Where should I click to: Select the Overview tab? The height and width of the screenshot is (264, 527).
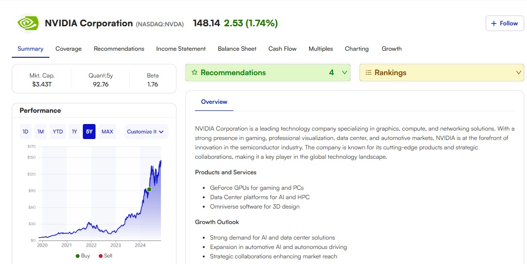[214, 102]
